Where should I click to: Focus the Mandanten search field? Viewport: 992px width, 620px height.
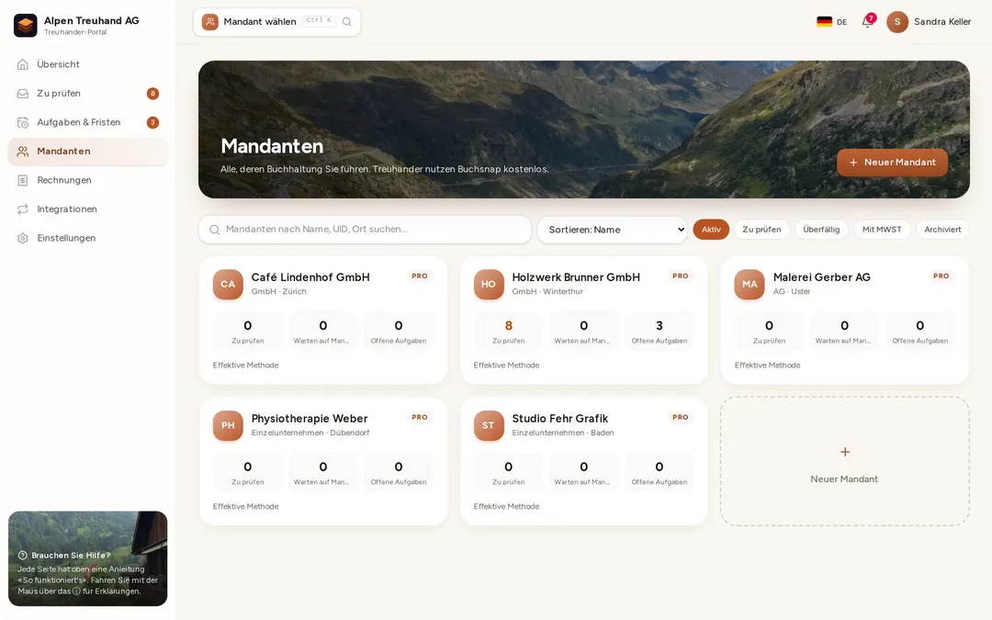pos(365,230)
